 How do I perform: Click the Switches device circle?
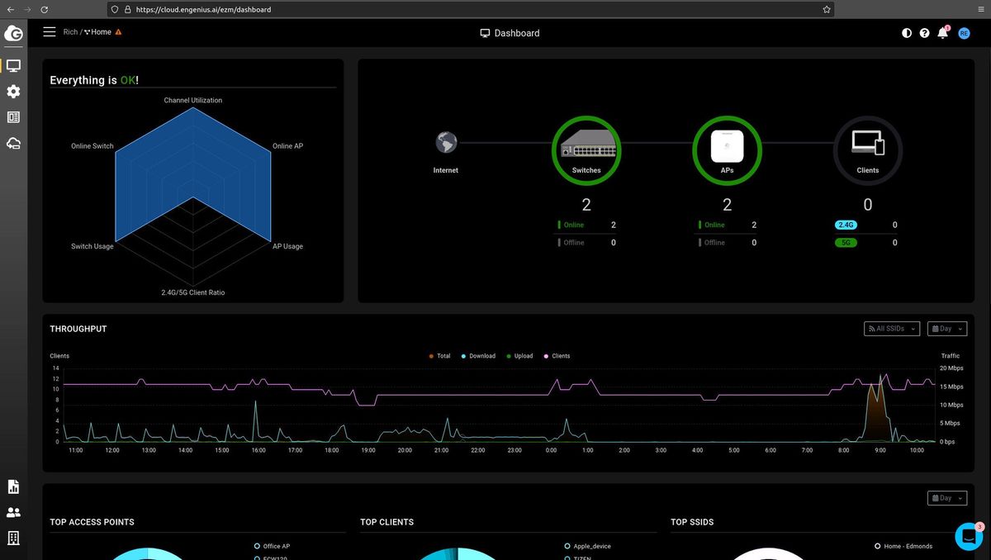pyautogui.click(x=586, y=149)
